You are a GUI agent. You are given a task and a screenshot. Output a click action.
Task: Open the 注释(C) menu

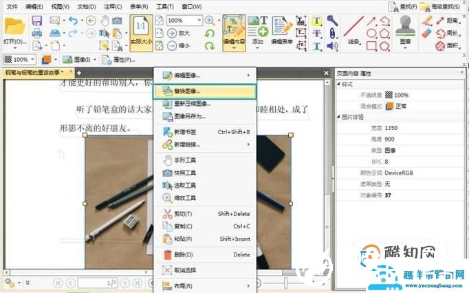point(113,6)
